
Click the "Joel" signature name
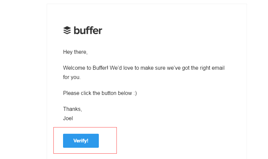[68, 119]
